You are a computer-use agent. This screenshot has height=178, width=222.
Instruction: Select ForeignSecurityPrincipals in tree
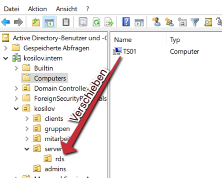(71, 98)
